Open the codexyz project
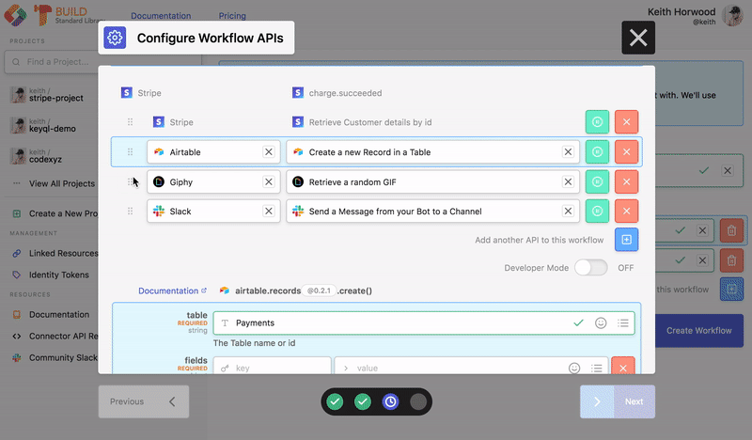This screenshot has width=752, height=440. pyautogui.click(x=37, y=156)
